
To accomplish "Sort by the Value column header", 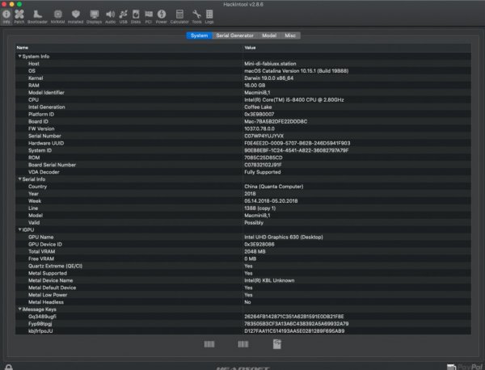I will (357, 48).
